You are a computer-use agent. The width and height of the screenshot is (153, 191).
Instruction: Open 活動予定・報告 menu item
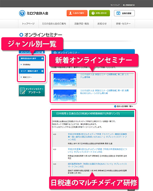(82, 24)
